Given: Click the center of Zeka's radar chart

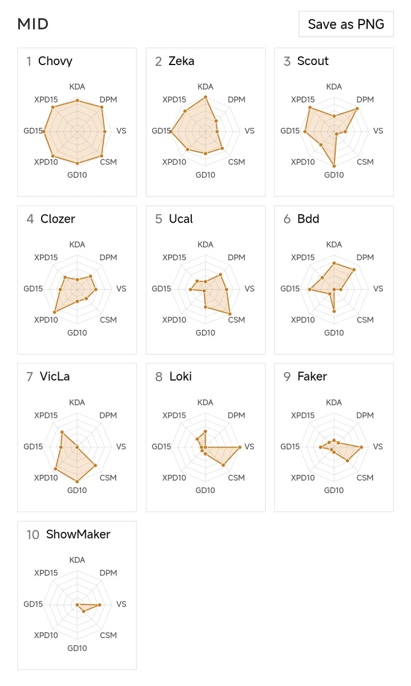Looking at the screenshot, I should (205, 131).
